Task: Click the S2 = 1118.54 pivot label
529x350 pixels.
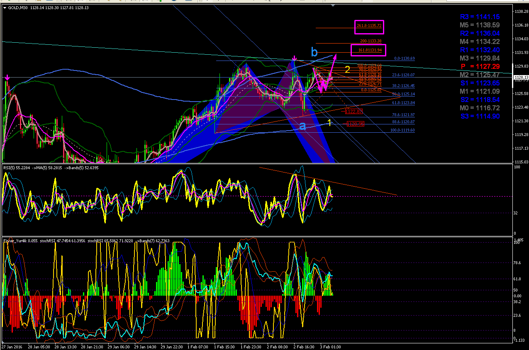Action: (480, 100)
